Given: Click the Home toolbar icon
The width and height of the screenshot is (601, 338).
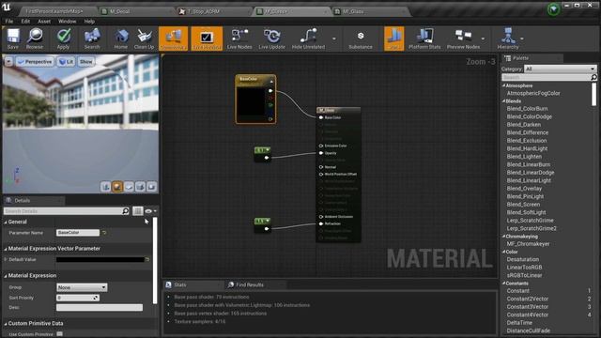Looking at the screenshot, I should coord(121,38).
